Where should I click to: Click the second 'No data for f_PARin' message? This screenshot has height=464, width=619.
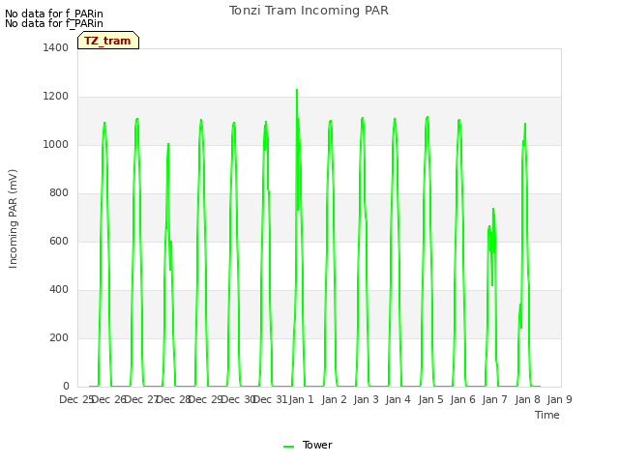click(x=54, y=23)
